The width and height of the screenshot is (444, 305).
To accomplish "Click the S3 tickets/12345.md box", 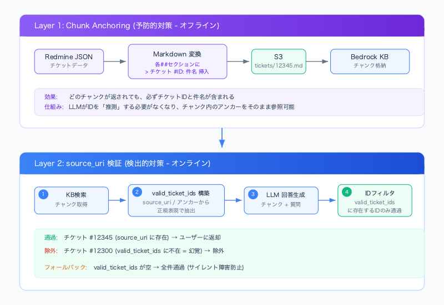I will pos(279,61).
